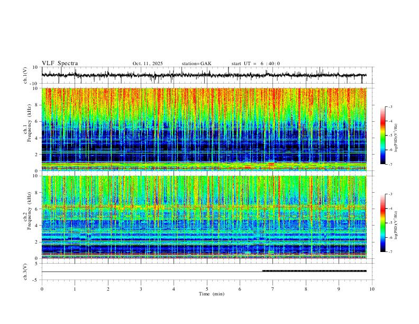Click time axis tick label '0'

tap(42, 289)
